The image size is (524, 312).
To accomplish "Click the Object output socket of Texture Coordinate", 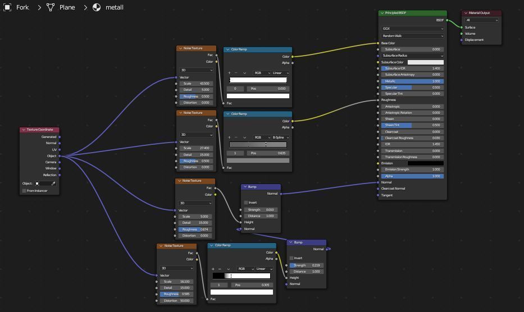I will 60,156.
